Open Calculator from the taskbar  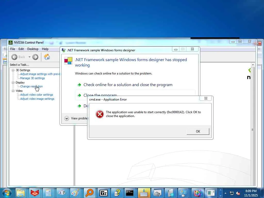click(x=48, y=193)
